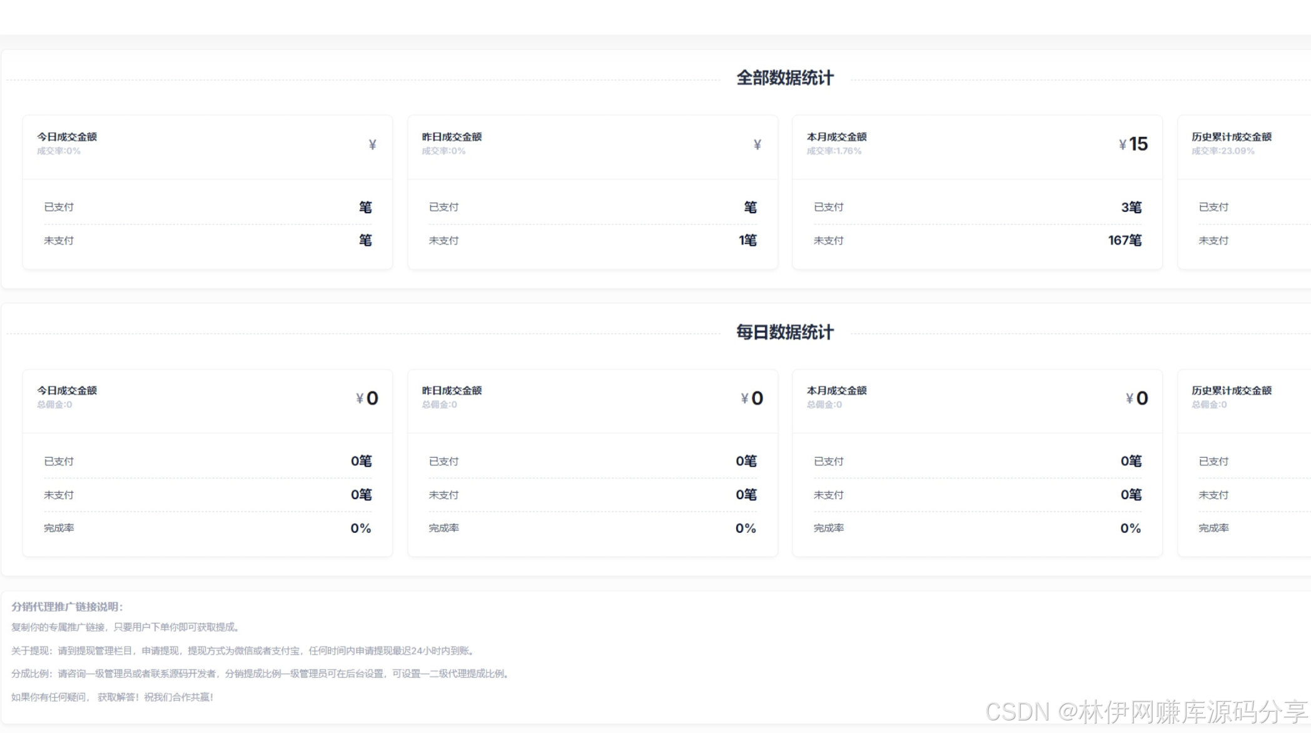Click 历史累计成交金额 title in 每日数据统计
This screenshot has height=733, width=1311.
(x=1231, y=390)
